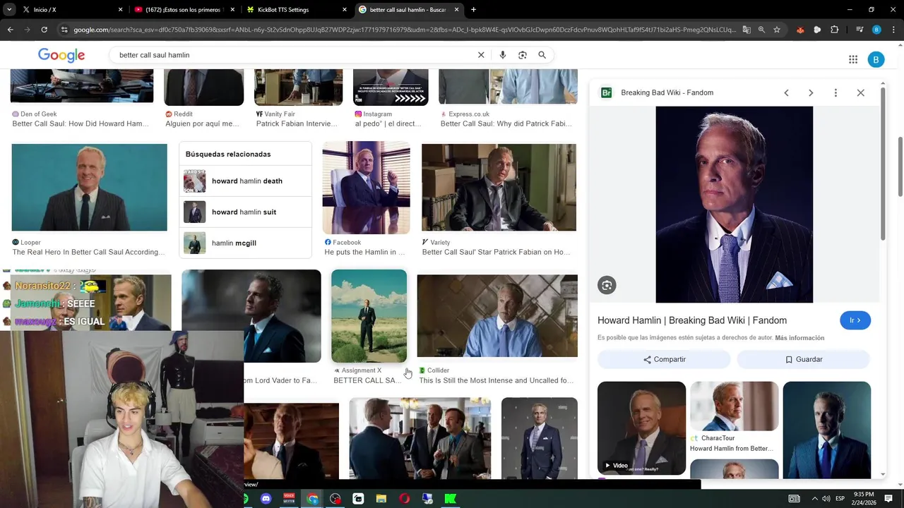Click the Guardar button
The height and width of the screenshot is (508, 904).
[804, 359]
